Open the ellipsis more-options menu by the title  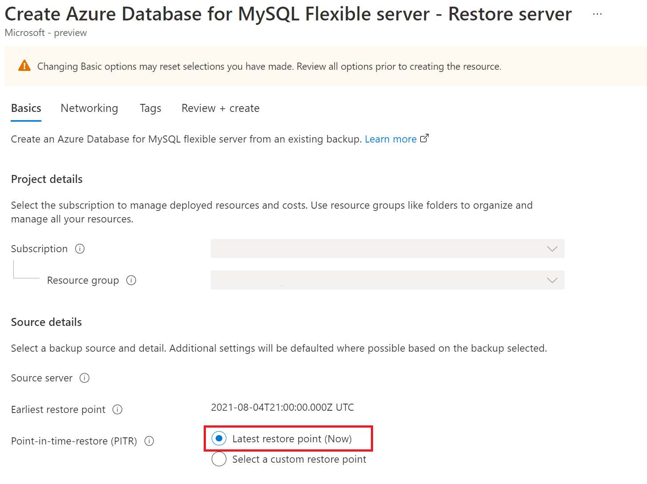coord(598,14)
